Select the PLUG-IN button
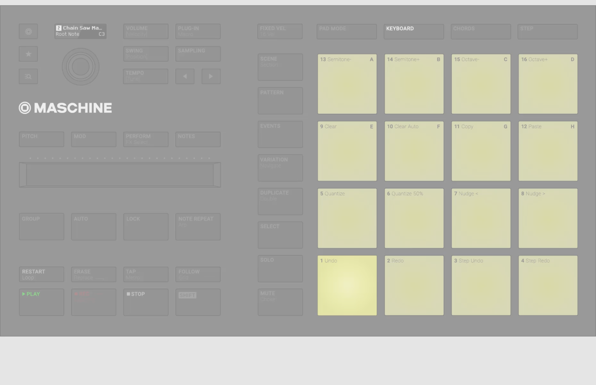Image resolution: width=596 pixels, height=385 pixels. (x=198, y=31)
